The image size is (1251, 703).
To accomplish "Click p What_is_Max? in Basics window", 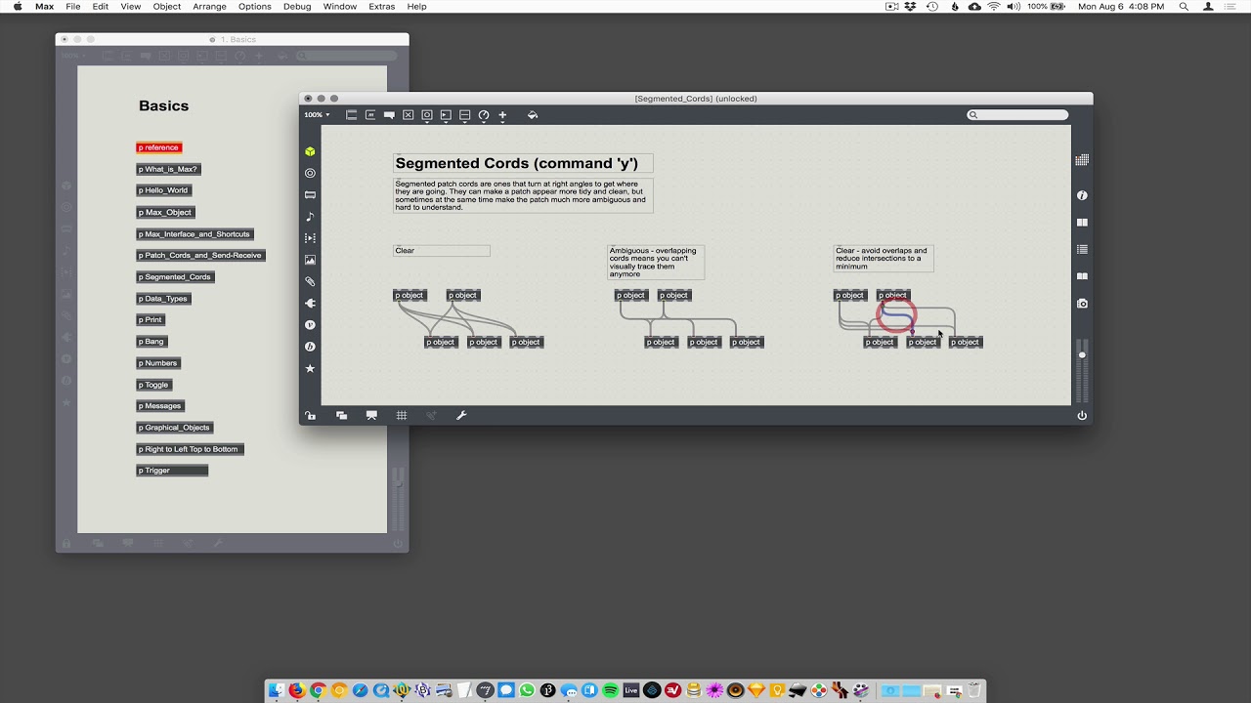I will pos(168,169).
